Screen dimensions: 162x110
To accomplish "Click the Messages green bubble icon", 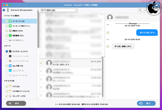I will pos(10,21).
